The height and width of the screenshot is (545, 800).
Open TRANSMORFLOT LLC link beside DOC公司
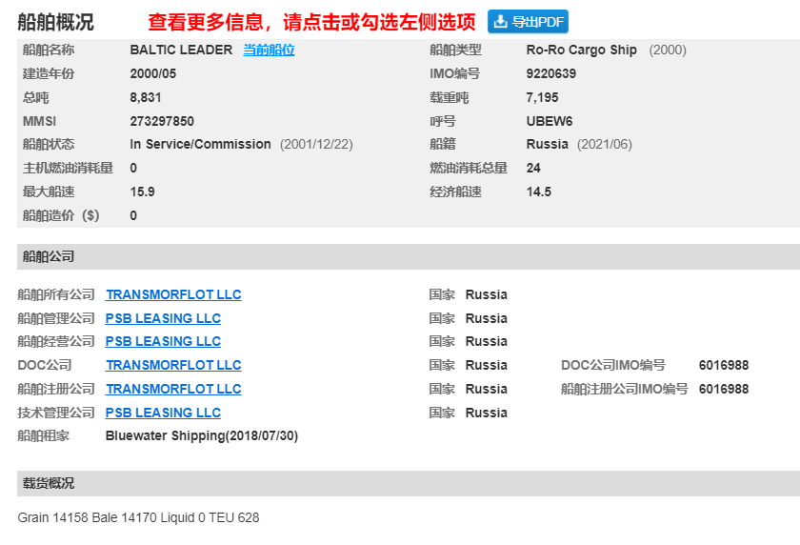[x=173, y=365]
